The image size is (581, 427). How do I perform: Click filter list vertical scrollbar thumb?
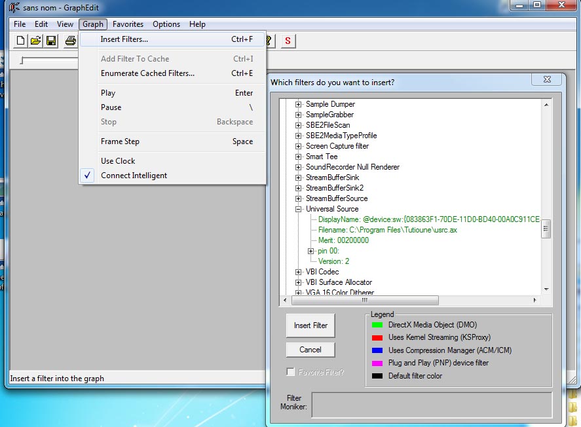546,229
